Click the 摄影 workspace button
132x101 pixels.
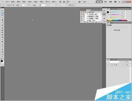pos(115,2)
